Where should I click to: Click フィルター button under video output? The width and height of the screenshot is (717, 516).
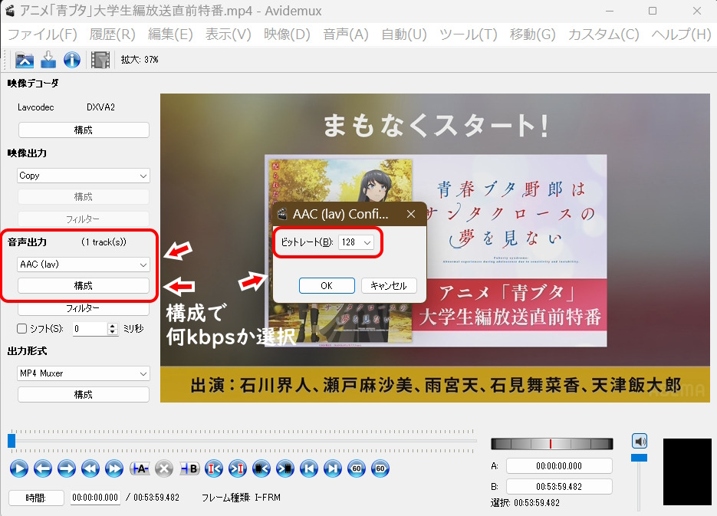(x=84, y=219)
